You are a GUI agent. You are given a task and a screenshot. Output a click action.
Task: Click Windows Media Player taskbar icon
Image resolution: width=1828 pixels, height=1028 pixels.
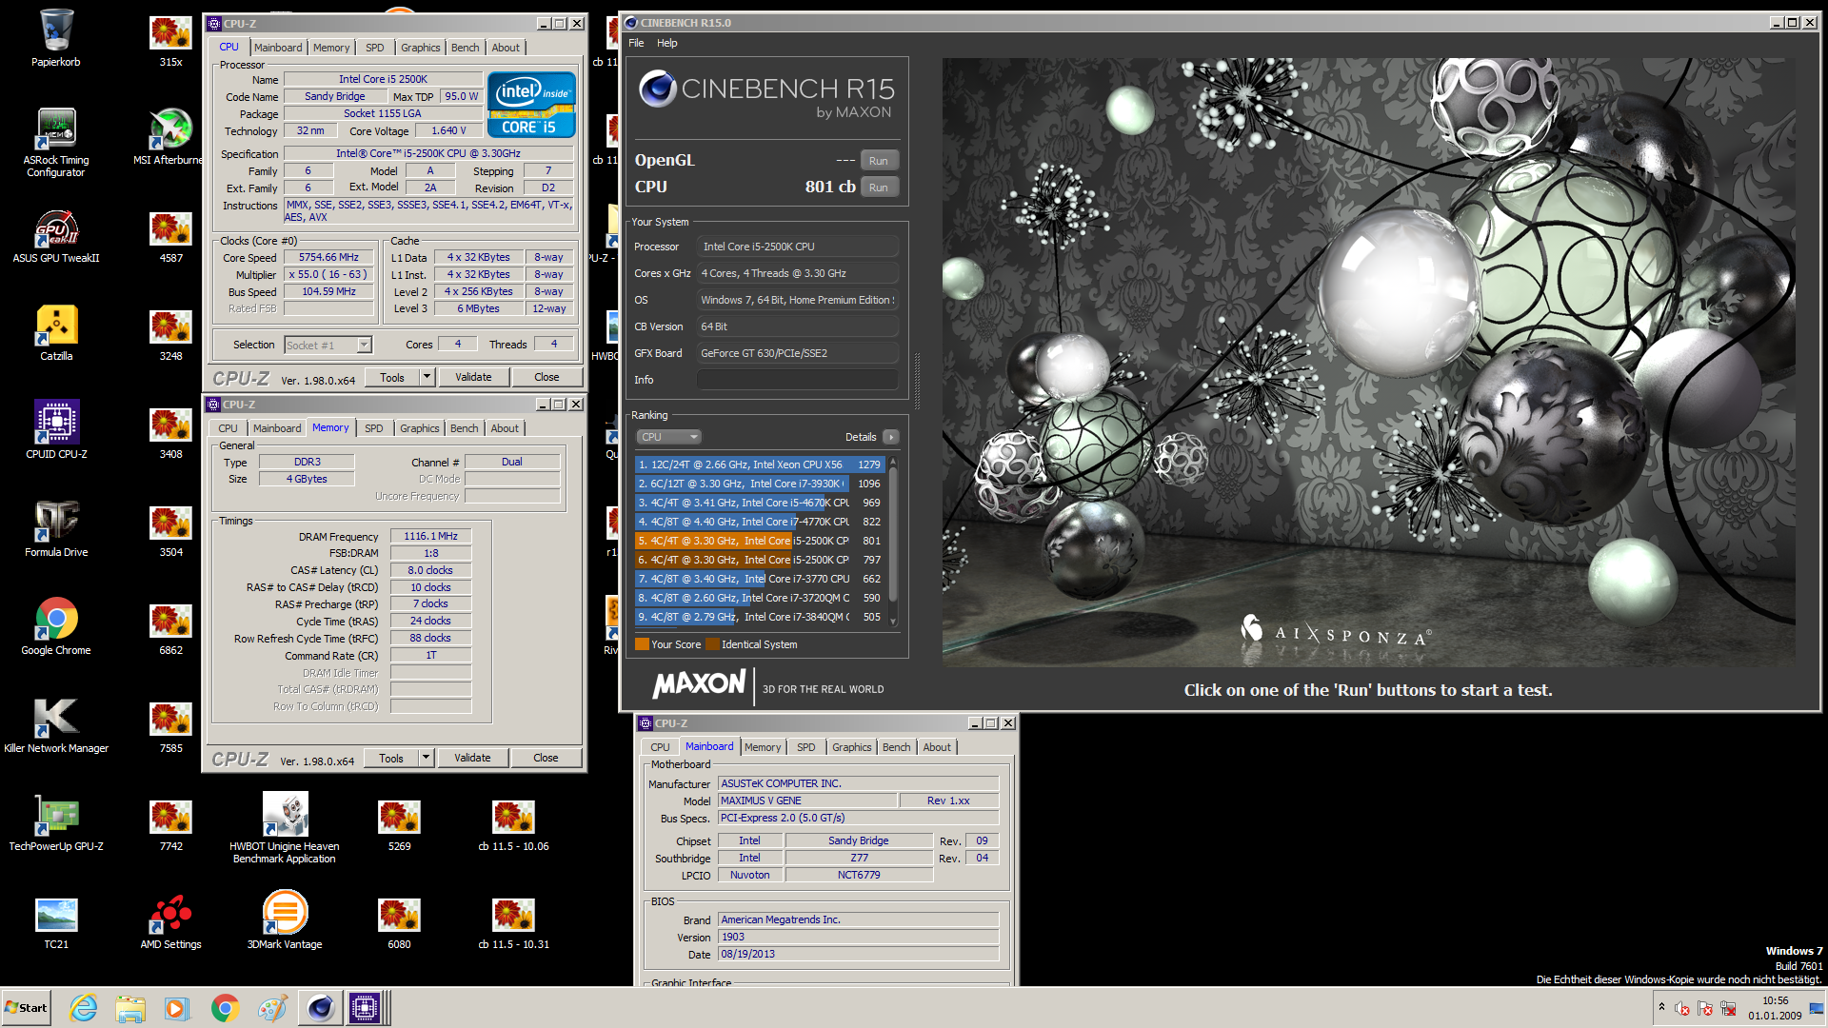click(177, 1008)
